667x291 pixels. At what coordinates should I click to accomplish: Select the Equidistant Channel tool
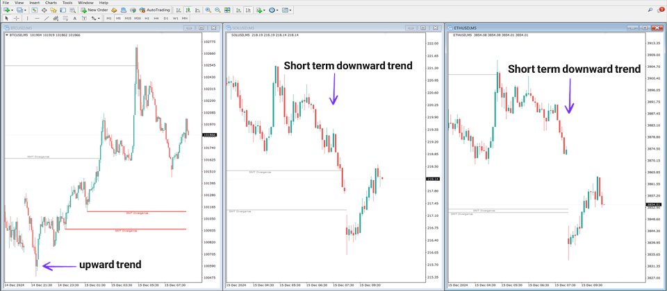[x=56, y=18]
